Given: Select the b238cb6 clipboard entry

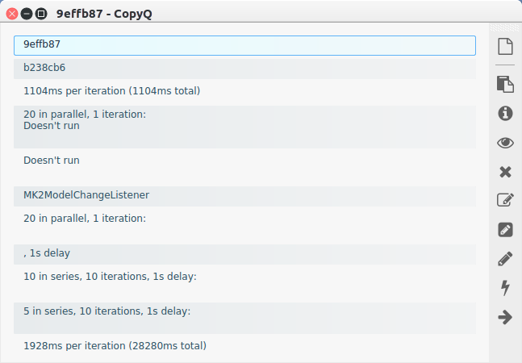Looking at the screenshot, I should pos(244,69).
